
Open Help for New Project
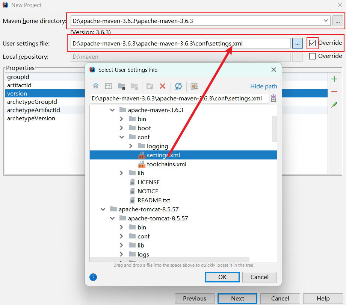point(323,299)
